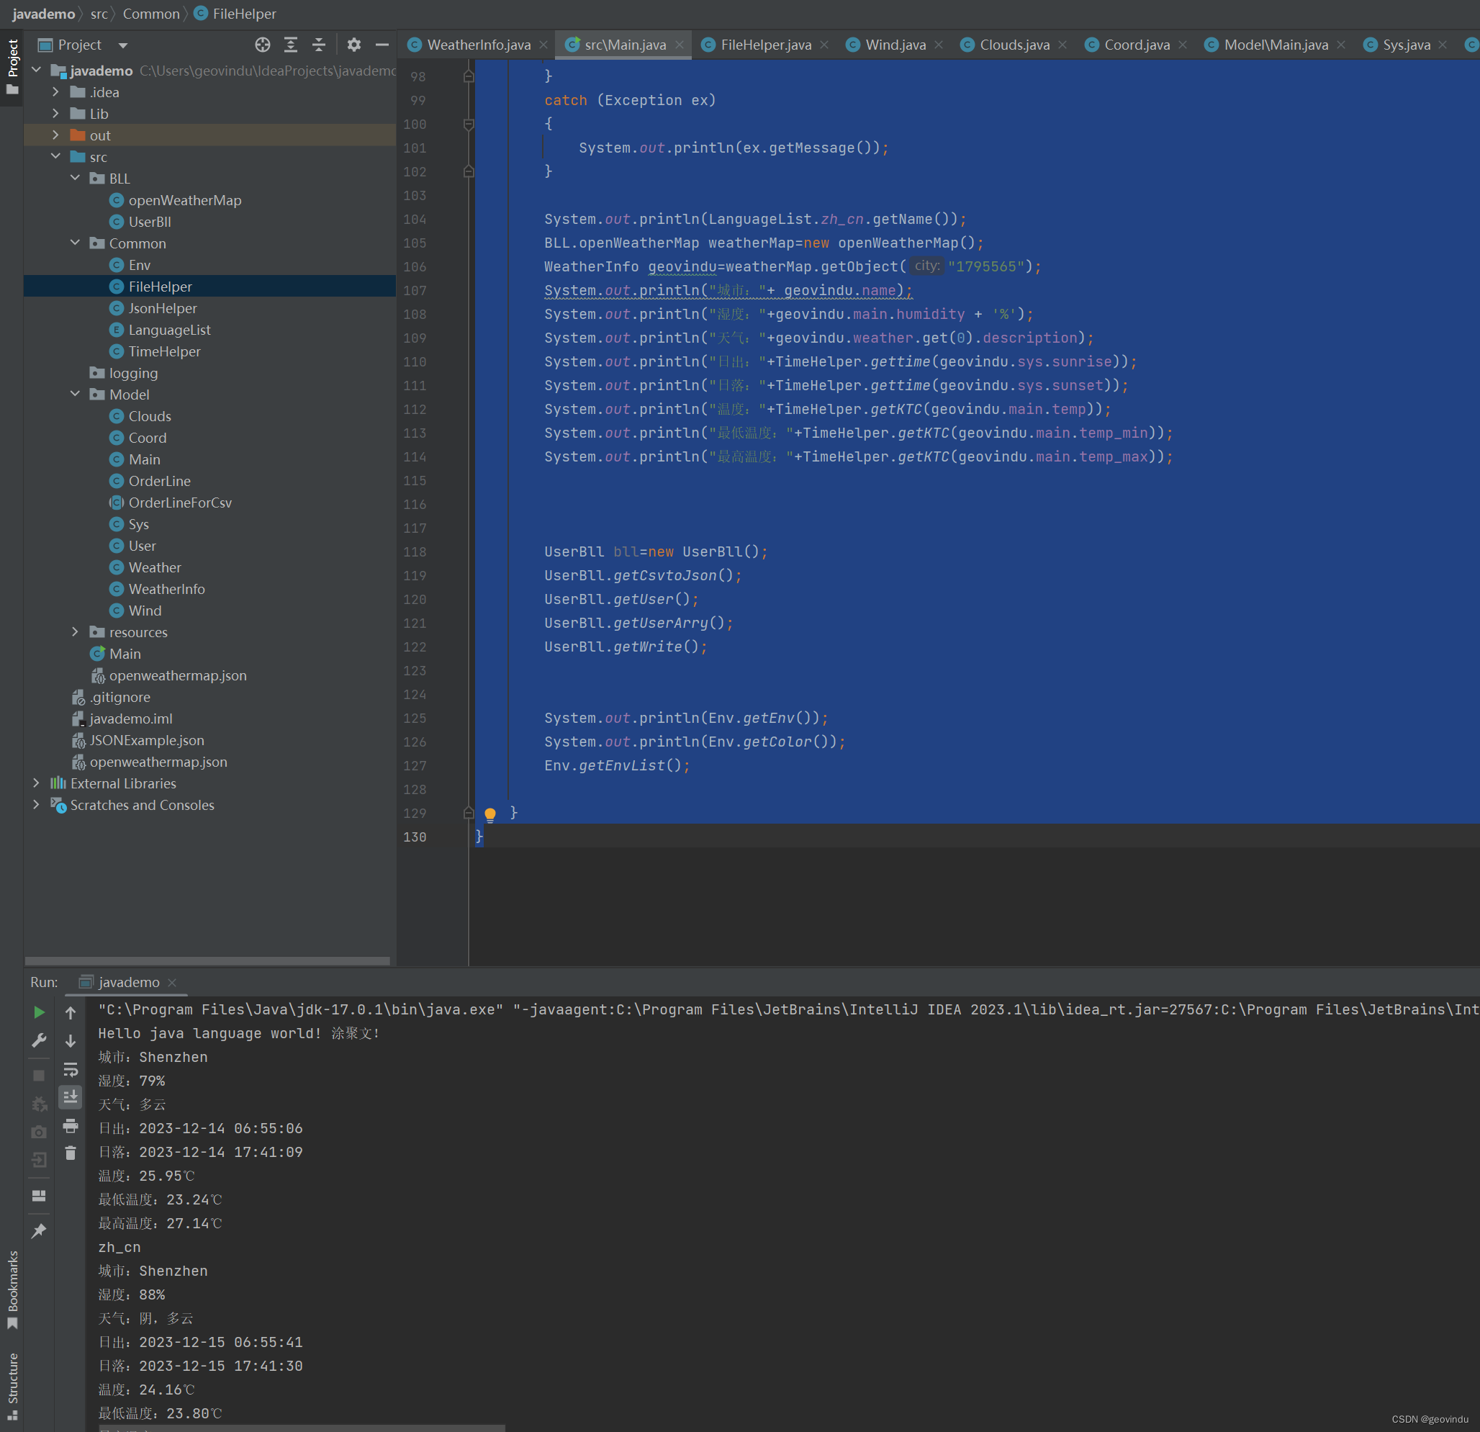The width and height of the screenshot is (1480, 1432).
Task: Expand the External Libraries node
Action: tap(36, 783)
